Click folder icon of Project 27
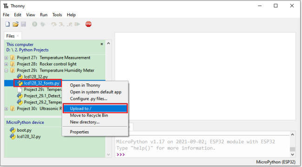 pyautogui.click(x=13, y=58)
